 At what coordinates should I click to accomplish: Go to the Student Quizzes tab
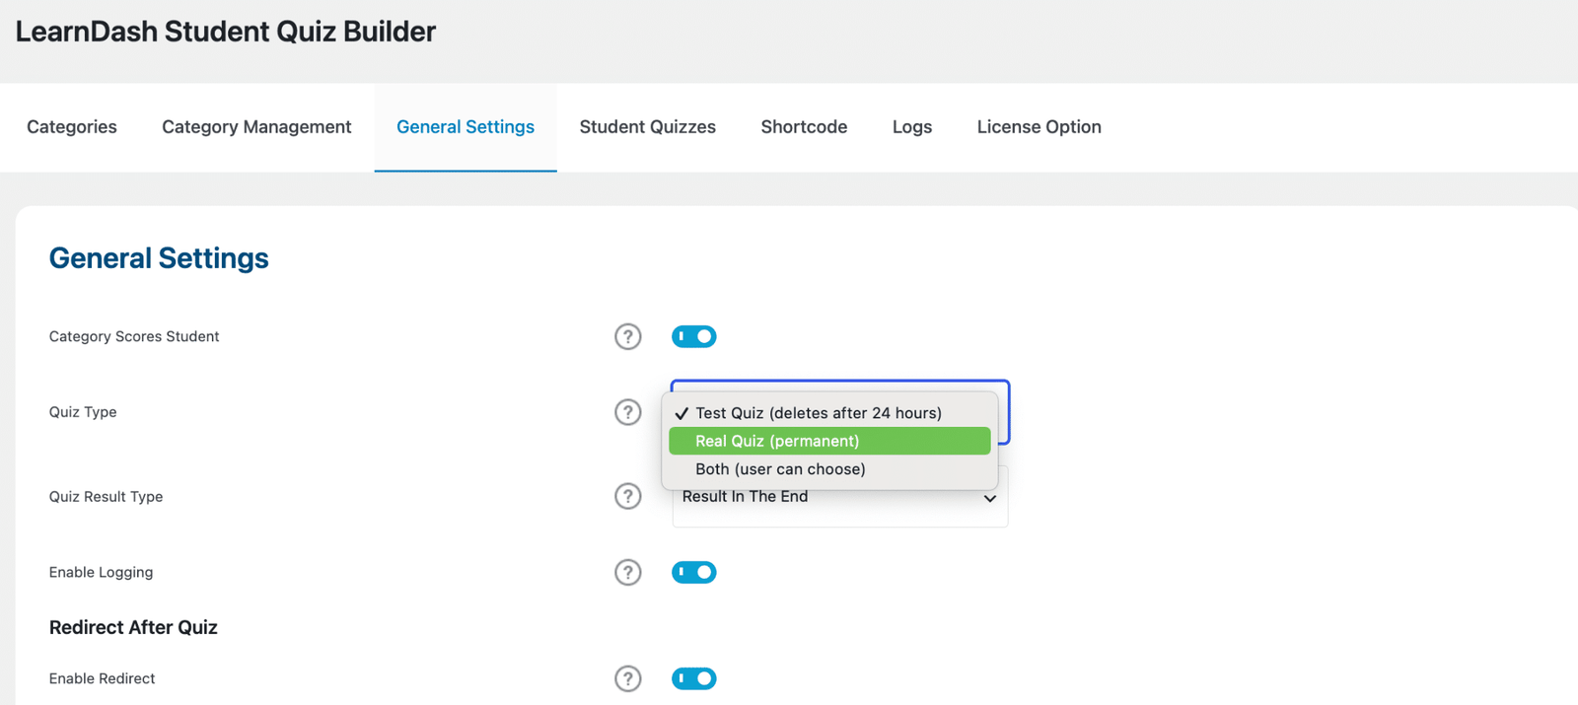tap(648, 127)
